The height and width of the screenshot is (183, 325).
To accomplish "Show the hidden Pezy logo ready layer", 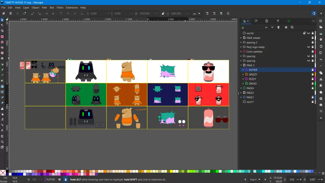I will [308, 47].
